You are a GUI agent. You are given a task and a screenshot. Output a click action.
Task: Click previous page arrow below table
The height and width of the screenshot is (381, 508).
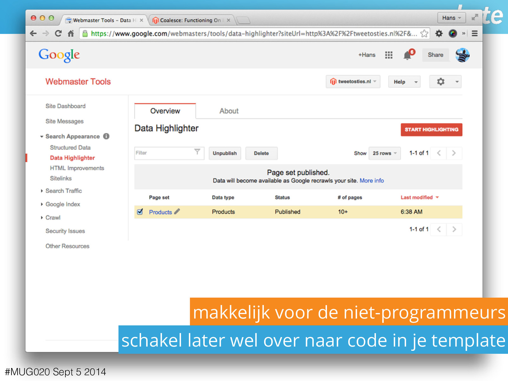pos(439,229)
